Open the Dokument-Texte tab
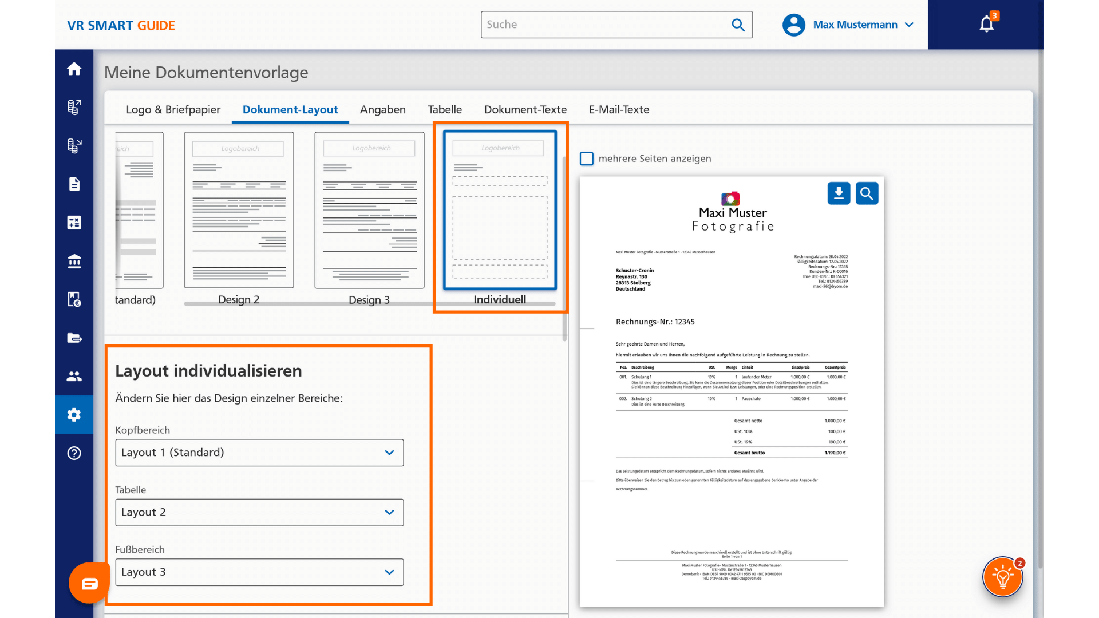 pyautogui.click(x=525, y=109)
